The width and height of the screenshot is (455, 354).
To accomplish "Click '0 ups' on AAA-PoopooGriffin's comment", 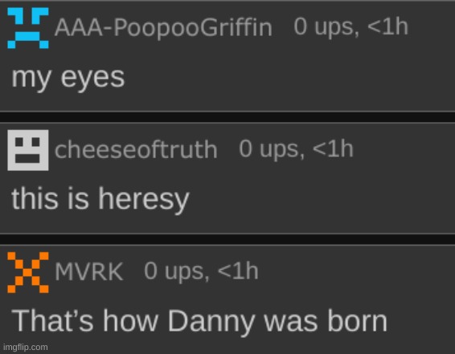I will click(327, 28).
